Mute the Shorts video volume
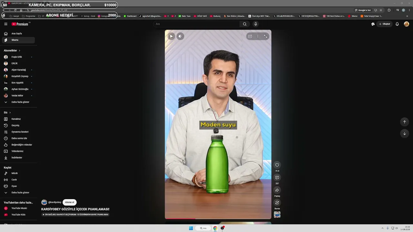This screenshot has height=232, width=413. coord(180,36)
